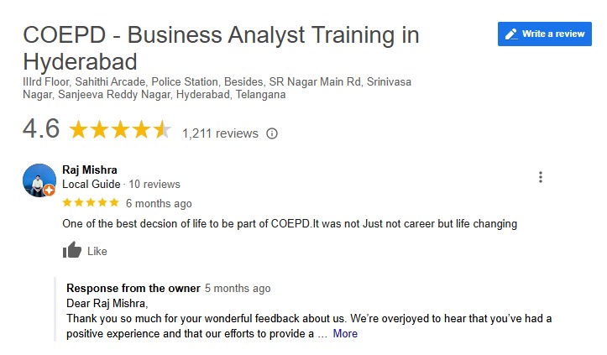Click the yellow overall rating stars
607x355 pixels.
120,130
